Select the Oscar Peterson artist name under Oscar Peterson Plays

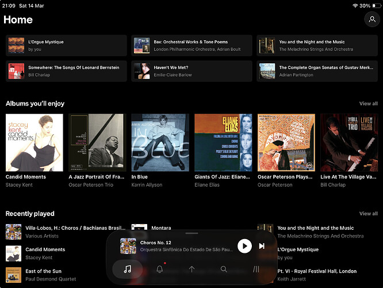pyautogui.click(x=275, y=185)
